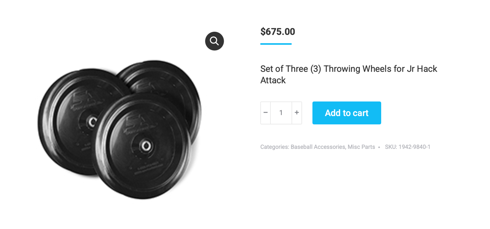Viewport: 490px width, 229px height.
Task: Click the blue underline beneath the price
Action: 276,44
